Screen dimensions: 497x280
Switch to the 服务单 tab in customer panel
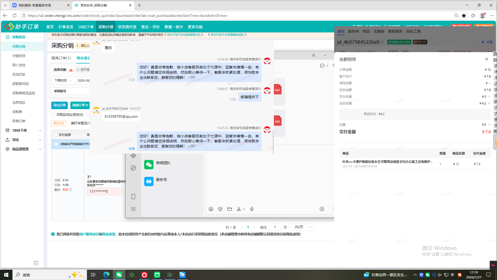(353, 31)
